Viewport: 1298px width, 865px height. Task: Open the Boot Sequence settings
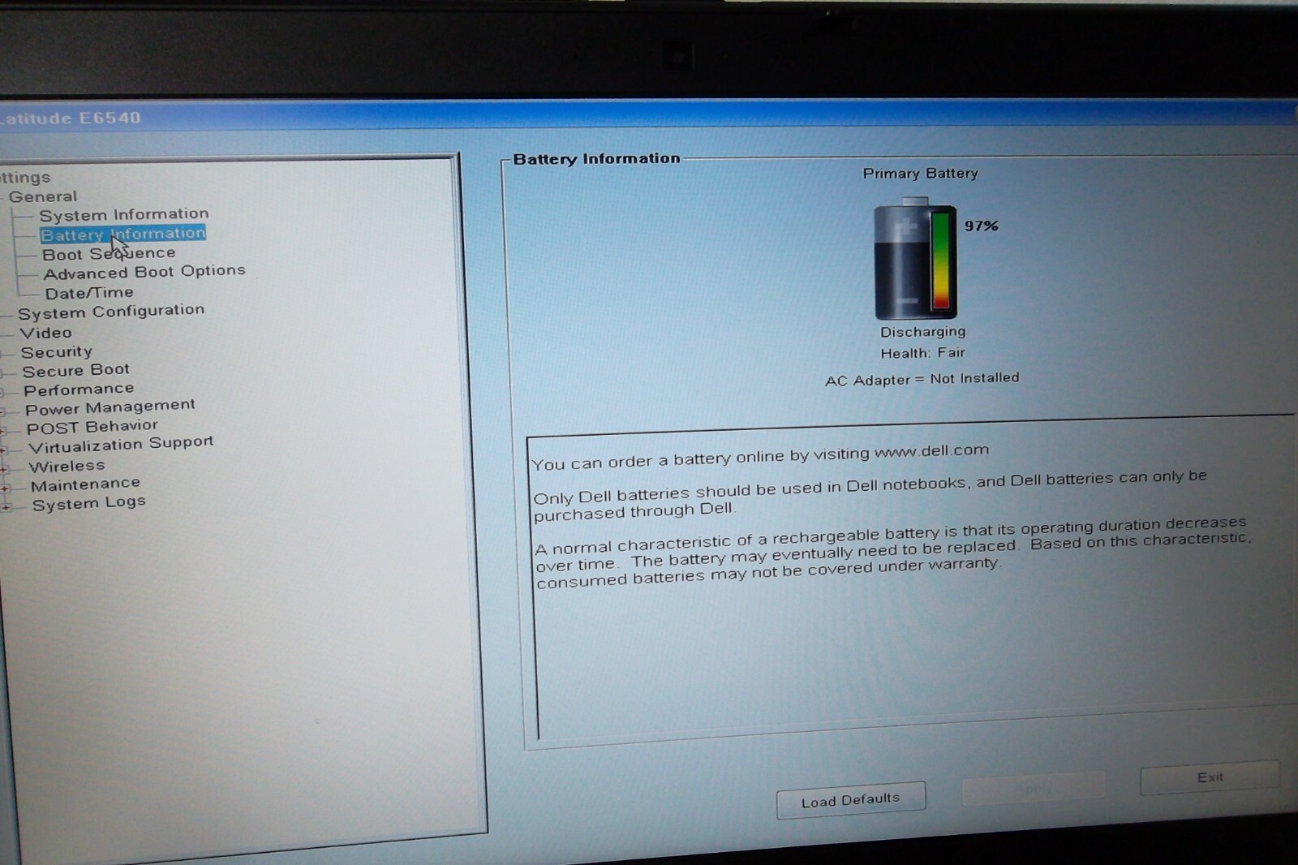(x=109, y=253)
